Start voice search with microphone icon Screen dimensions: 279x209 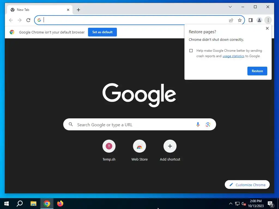coord(198,125)
